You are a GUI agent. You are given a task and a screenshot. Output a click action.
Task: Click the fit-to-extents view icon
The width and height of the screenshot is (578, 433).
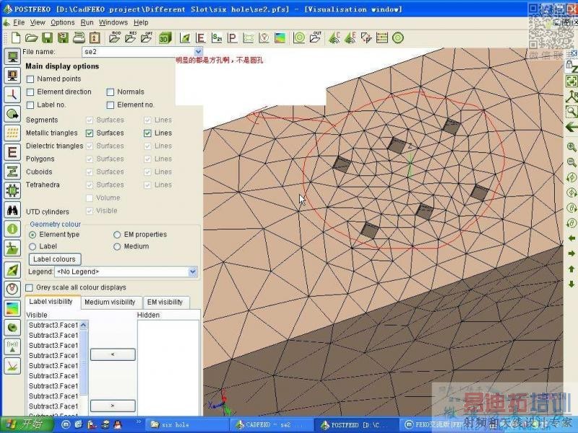coord(571,81)
